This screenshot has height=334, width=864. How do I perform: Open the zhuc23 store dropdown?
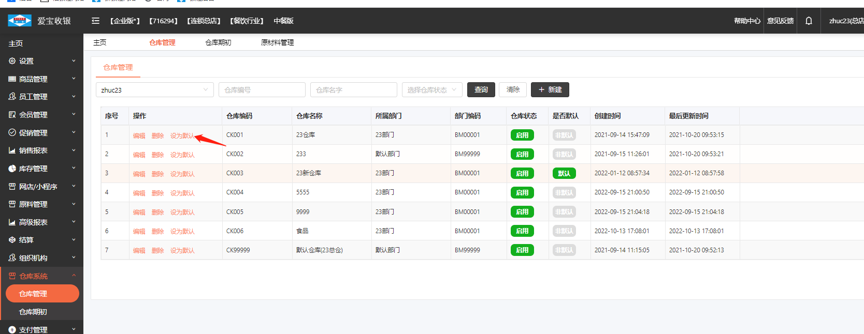pos(154,90)
